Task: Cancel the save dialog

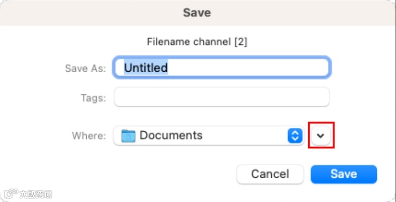Action: (x=270, y=174)
